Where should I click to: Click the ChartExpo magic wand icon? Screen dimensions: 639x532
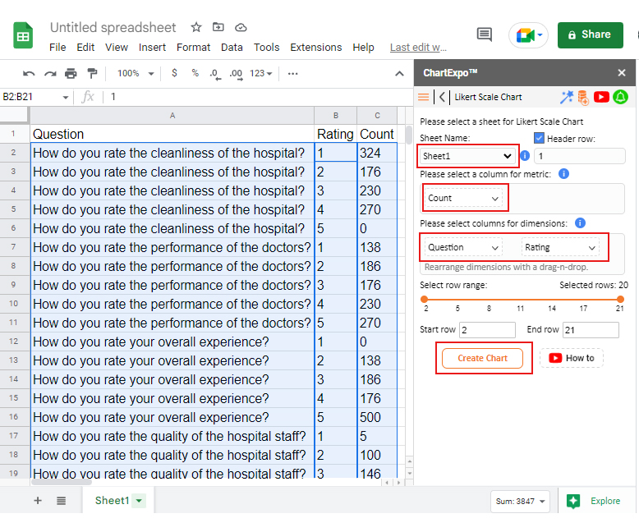pos(567,97)
